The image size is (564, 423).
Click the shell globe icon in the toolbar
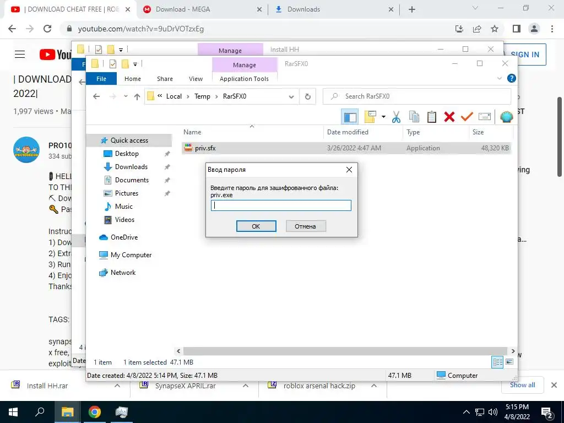click(x=507, y=117)
